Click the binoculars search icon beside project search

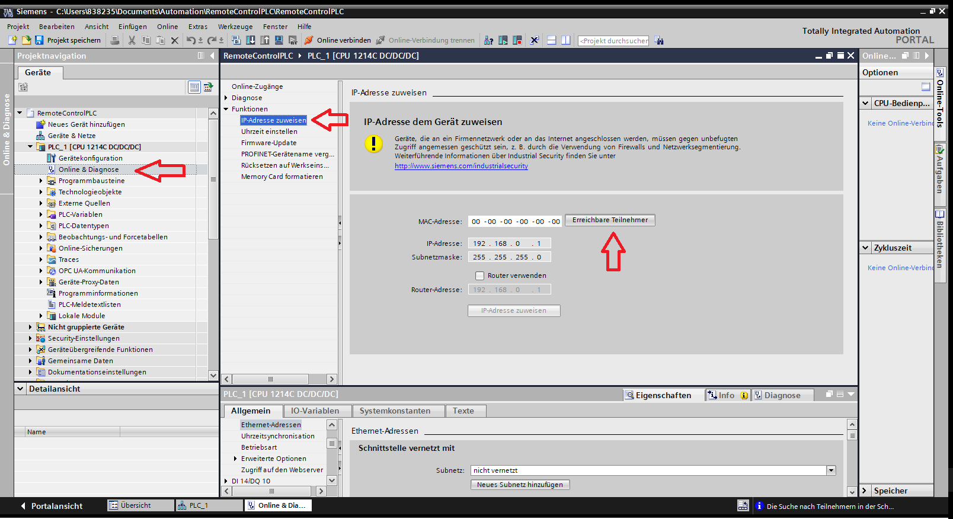[x=659, y=40]
